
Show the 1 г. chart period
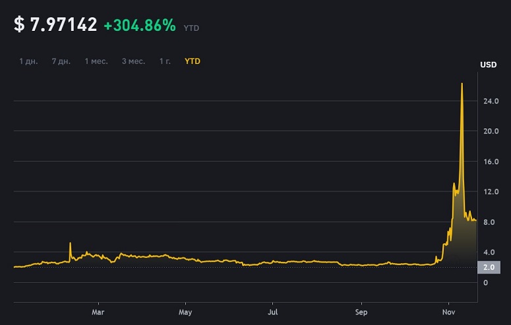[165, 61]
